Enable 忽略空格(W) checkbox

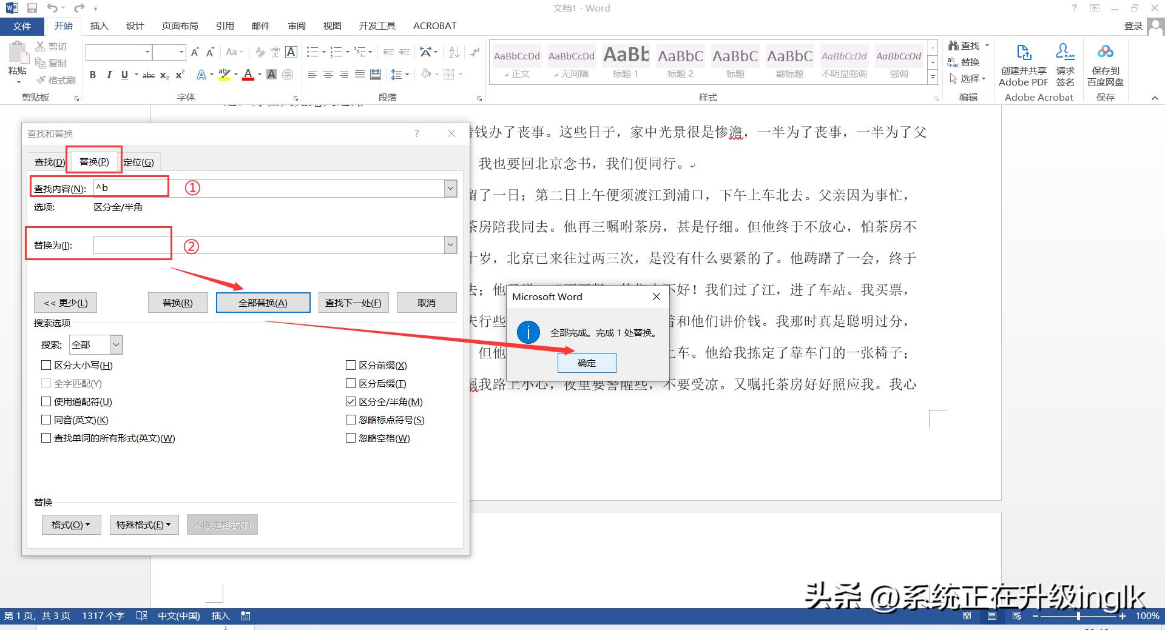click(350, 438)
